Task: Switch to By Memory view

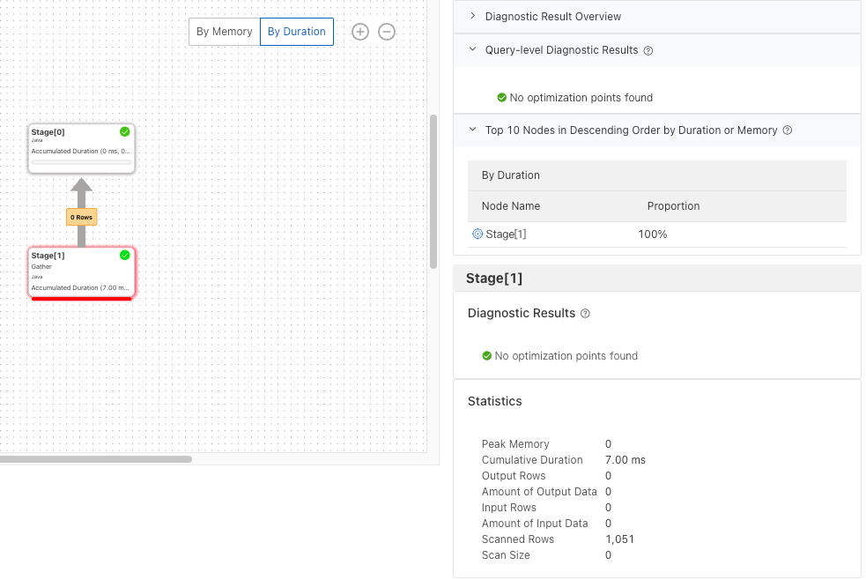Action: [225, 32]
